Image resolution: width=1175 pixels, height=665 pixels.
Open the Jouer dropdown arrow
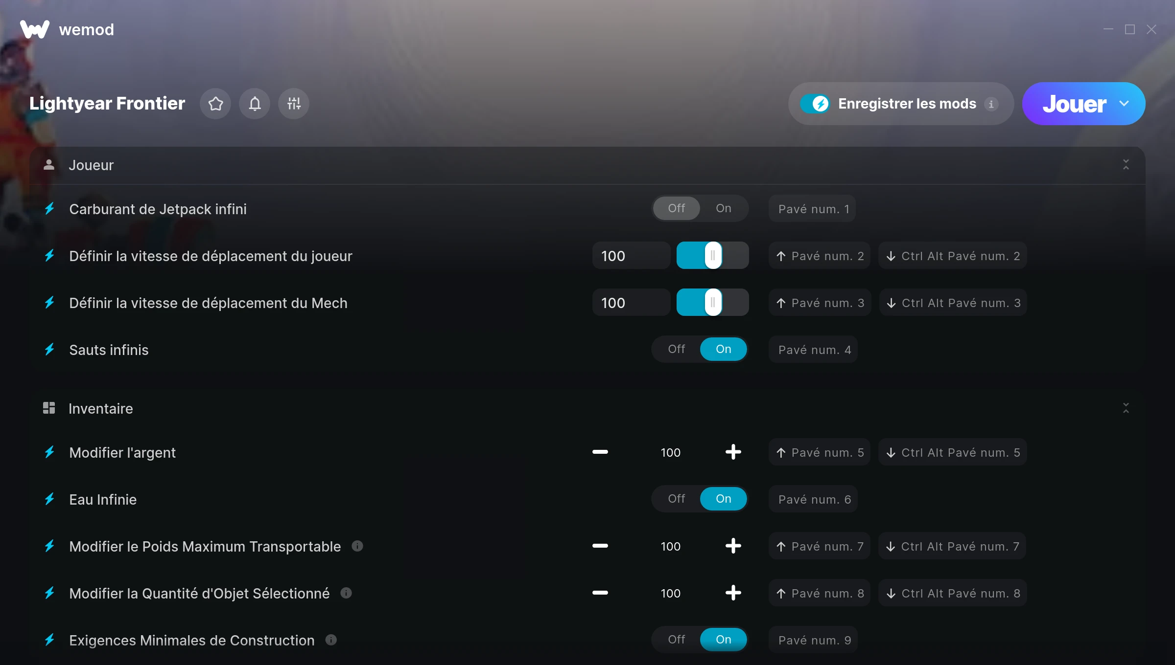click(1124, 104)
